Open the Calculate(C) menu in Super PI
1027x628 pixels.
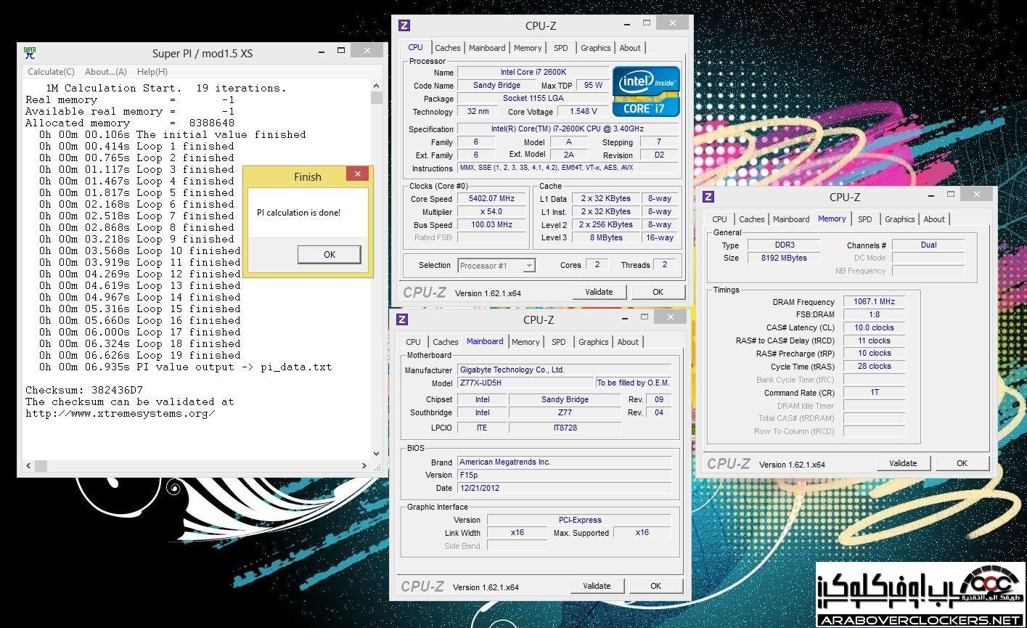(x=51, y=72)
